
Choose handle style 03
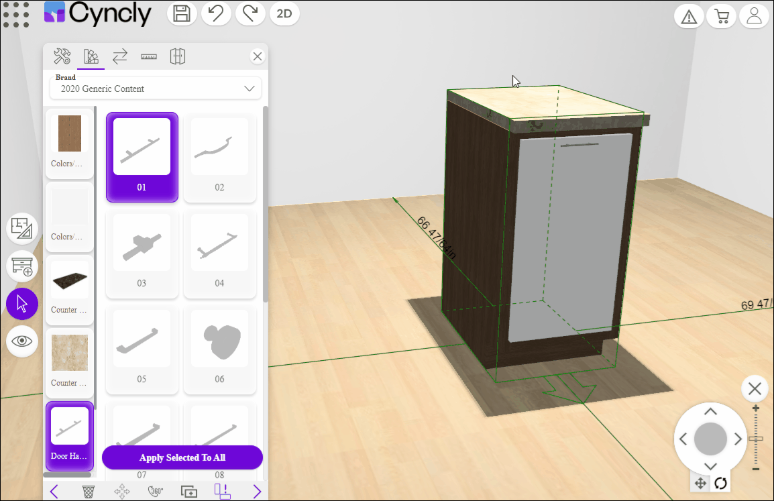click(x=142, y=254)
